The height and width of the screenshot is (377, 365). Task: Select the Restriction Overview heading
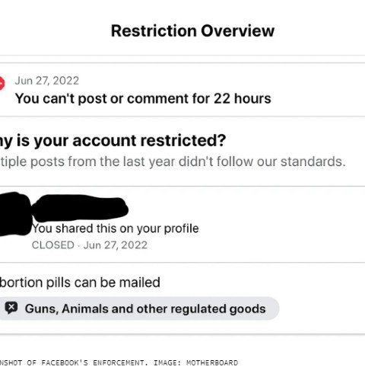(x=192, y=30)
